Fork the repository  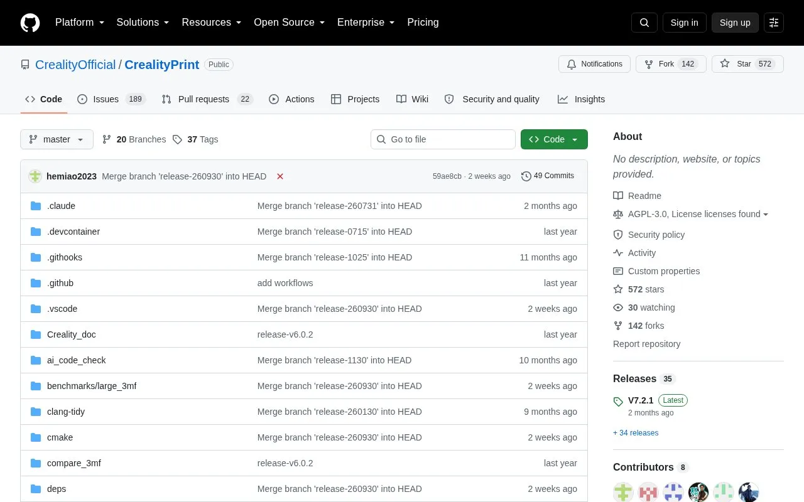pyautogui.click(x=671, y=64)
